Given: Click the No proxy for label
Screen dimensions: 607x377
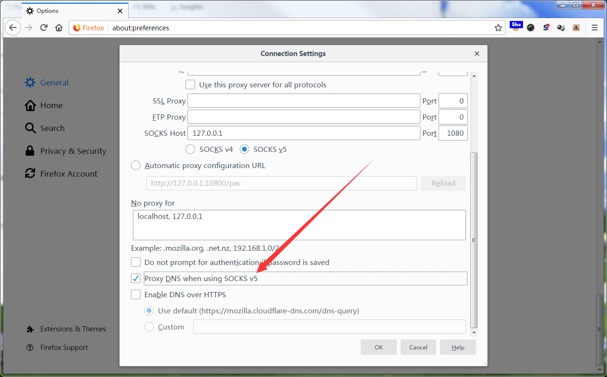Looking at the screenshot, I should [153, 203].
